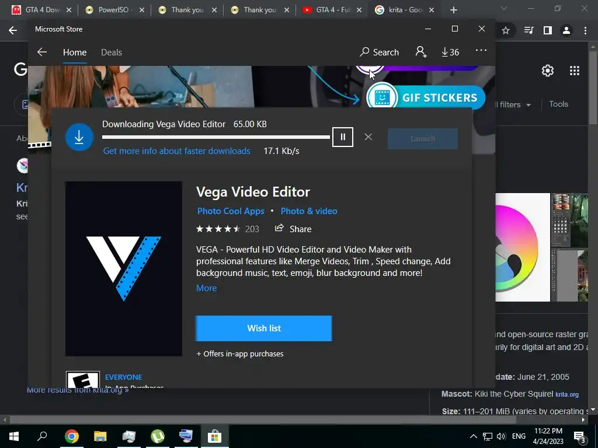This screenshot has width=598, height=448.
Task: Pause the Vega Video Editor download
Action: [342, 136]
